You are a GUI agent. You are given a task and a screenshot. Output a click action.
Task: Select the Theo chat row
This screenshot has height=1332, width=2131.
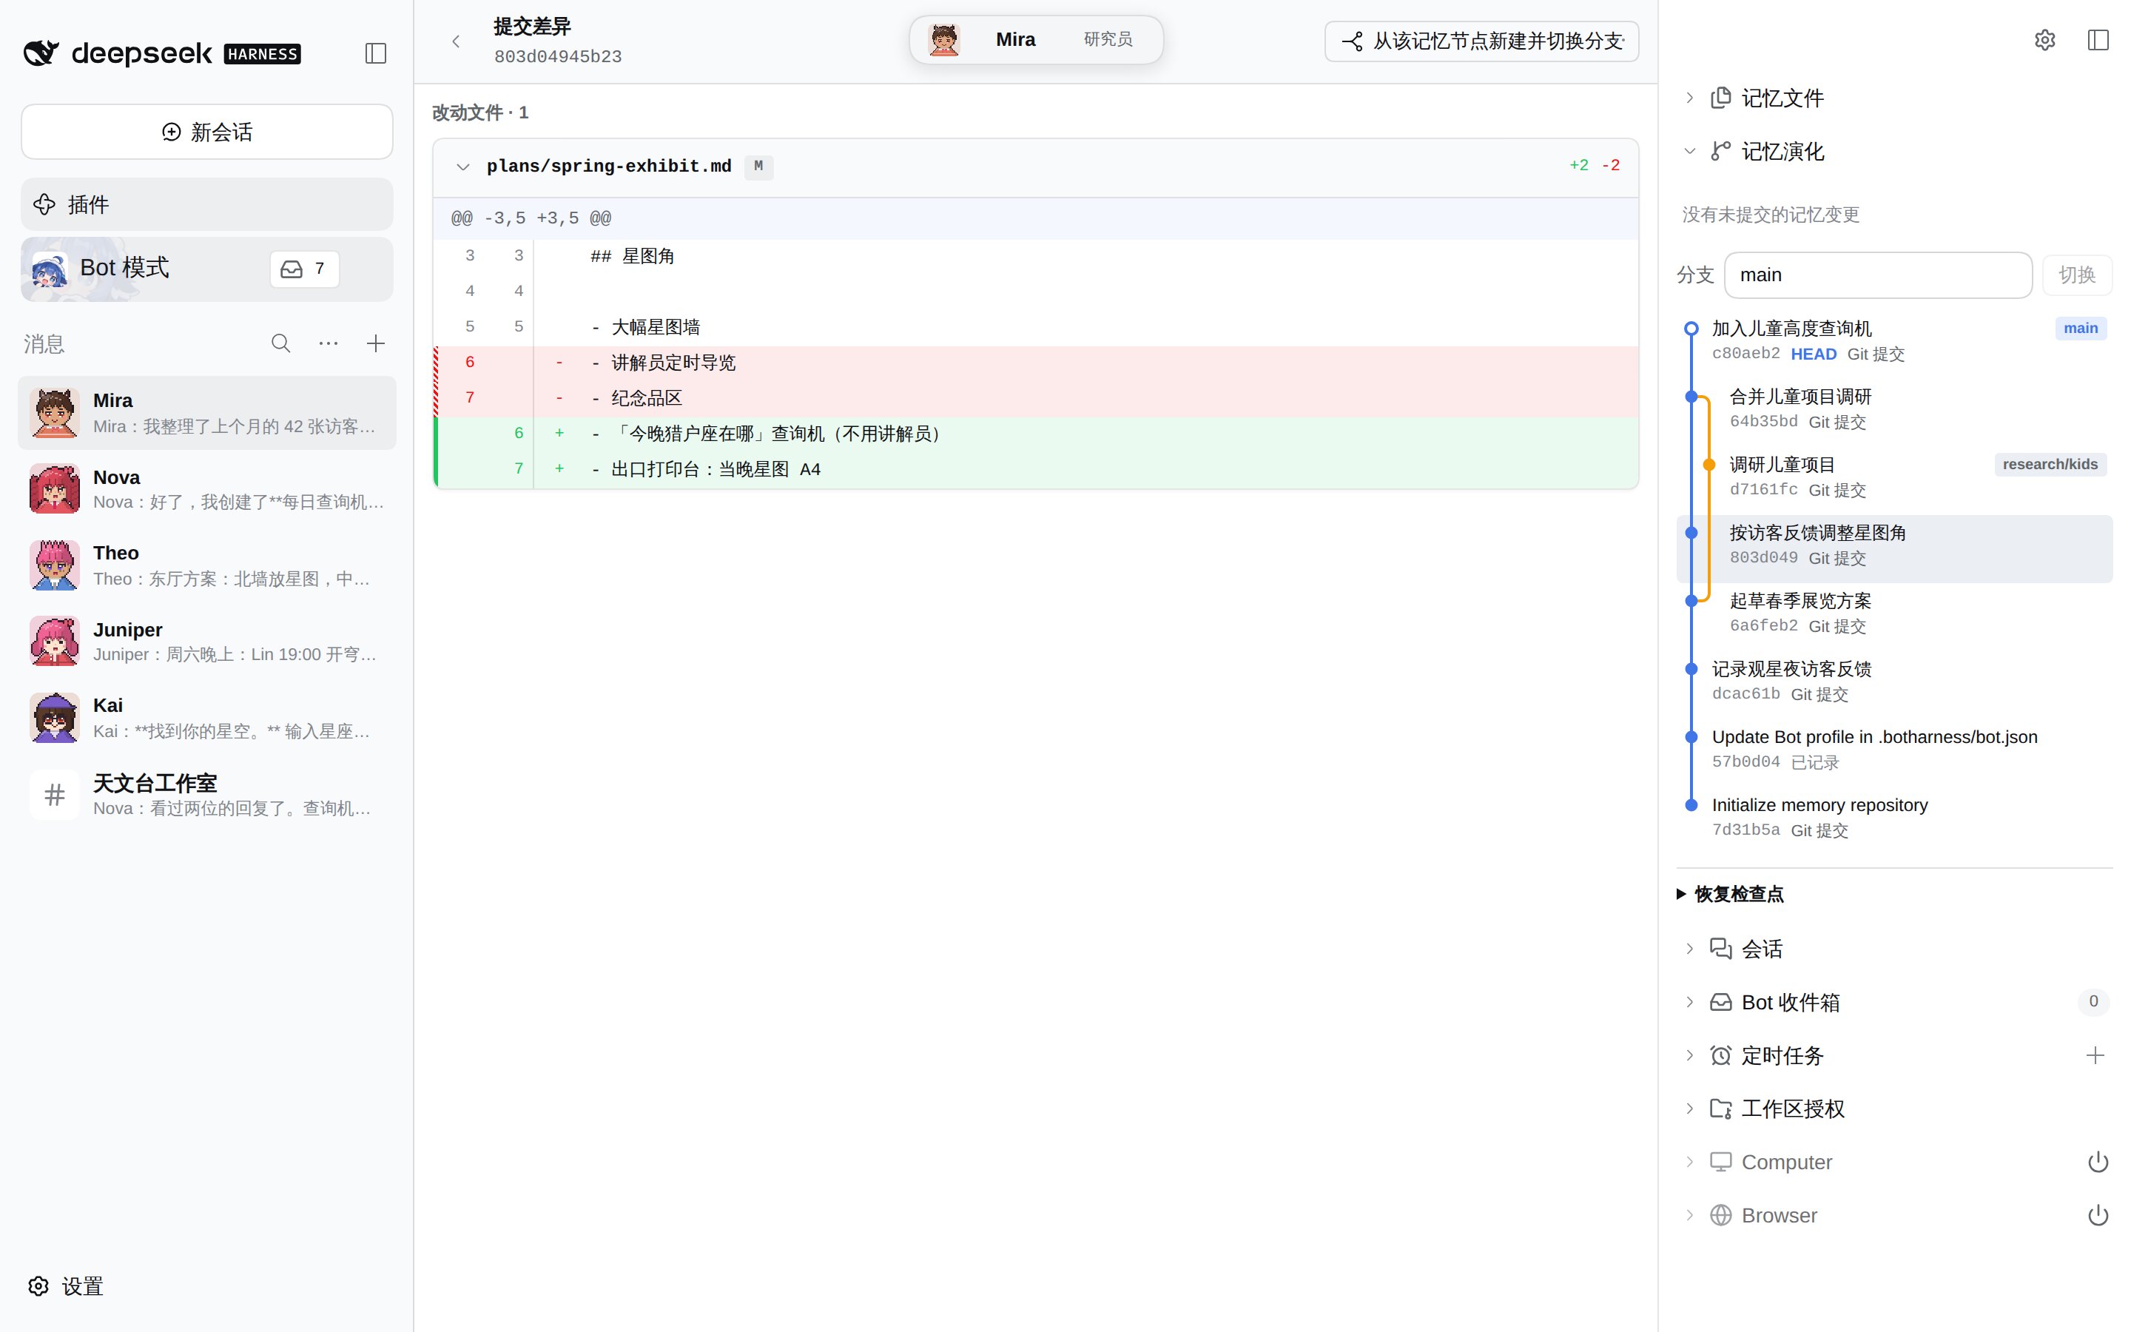coord(207,565)
